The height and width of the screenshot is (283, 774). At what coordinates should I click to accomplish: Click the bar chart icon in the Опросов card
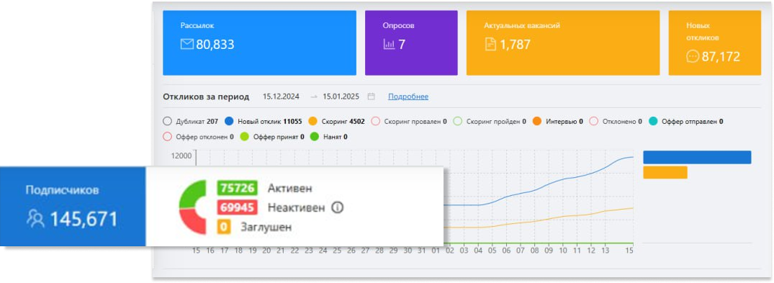[389, 45]
